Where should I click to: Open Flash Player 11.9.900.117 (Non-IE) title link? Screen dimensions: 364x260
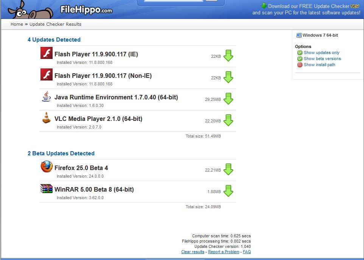point(103,76)
